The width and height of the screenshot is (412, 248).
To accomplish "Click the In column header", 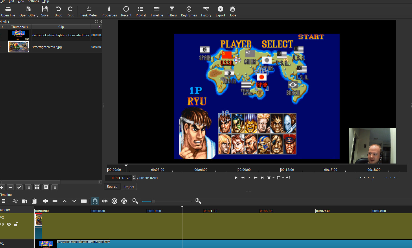I will (x=96, y=27).
